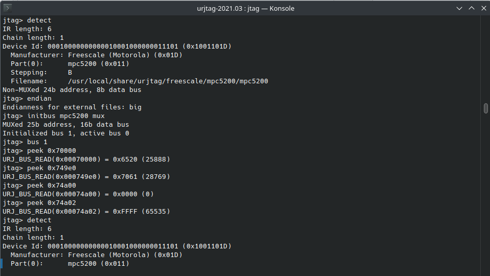Click the 'jtag> bus 1' line

pos(25,142)
